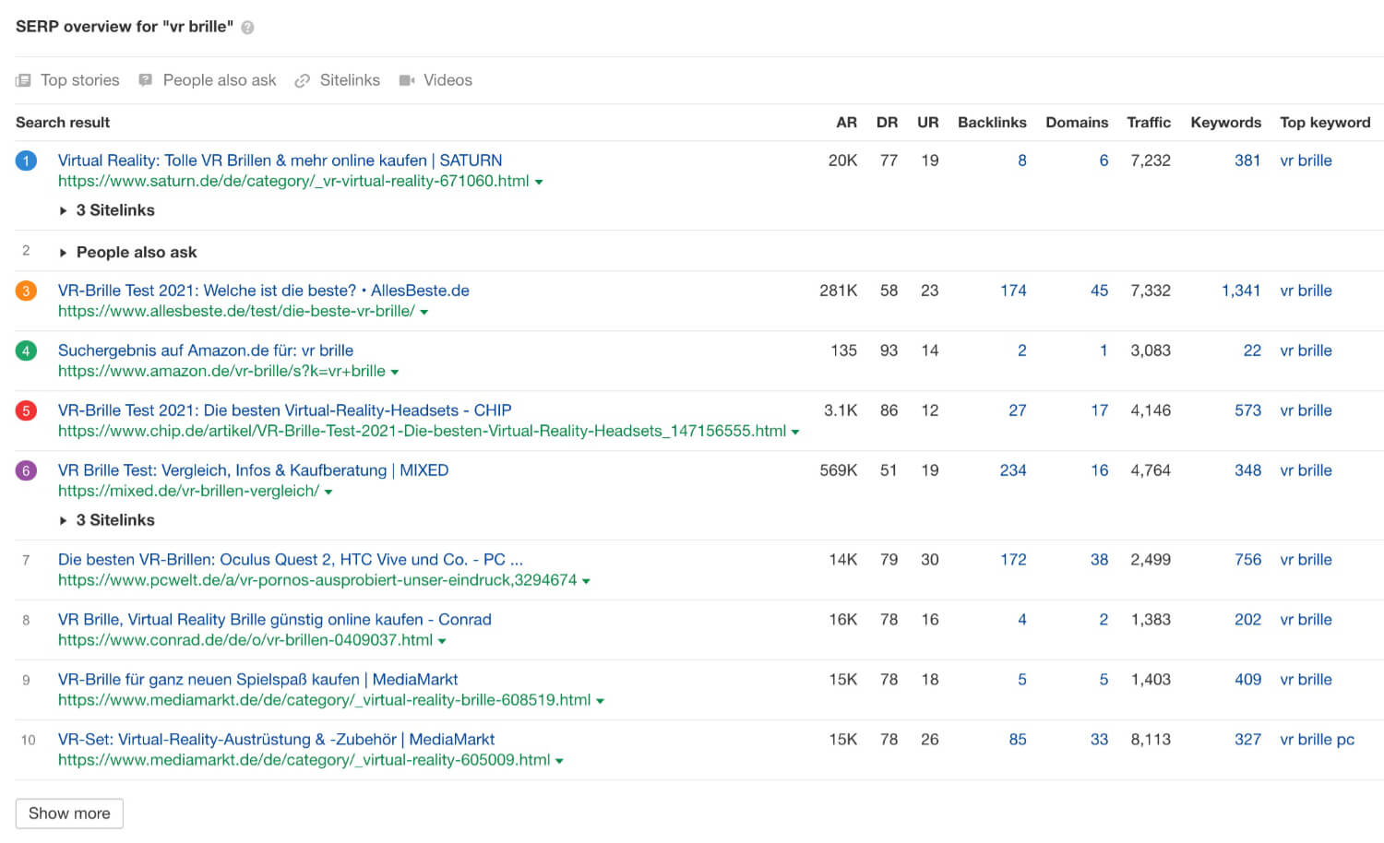Viewport: 1384px width, 843px height.
Task: Click backlinks count 234 for MIXED
Action: (x=1013, y=470)
